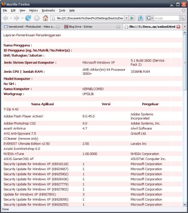Close the Blog Drive Entries tab
This screenshot has width=188, height=213.
click(x=118, y=27)
